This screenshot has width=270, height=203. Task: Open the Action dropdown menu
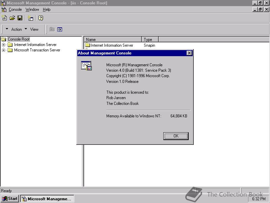coord(13,29)
